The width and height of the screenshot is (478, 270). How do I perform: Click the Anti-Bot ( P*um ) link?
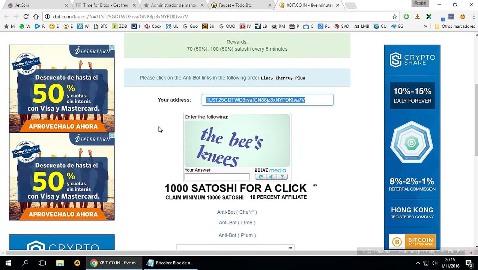[x=237, y=235]
